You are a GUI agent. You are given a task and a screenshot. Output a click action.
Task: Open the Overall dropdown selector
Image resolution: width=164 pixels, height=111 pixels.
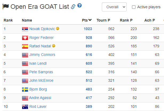point(114,7)
